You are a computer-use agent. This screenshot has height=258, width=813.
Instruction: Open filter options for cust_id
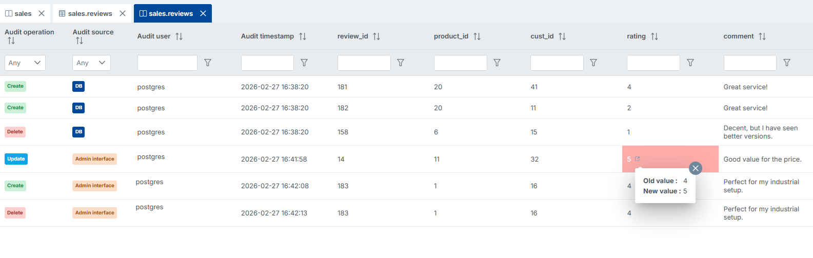pyautogui.click(x=593, y=63)
